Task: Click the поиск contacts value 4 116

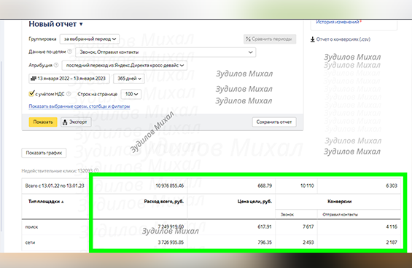Action: 392,226
